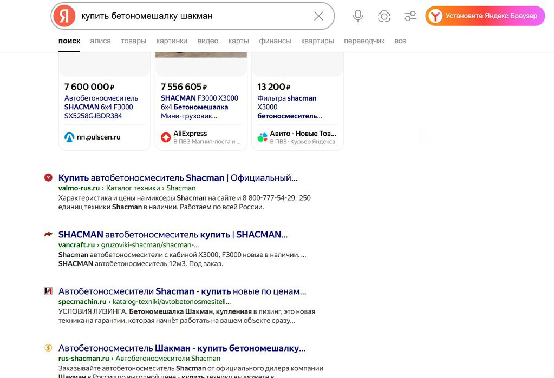The width and height of the screenshot is (554, 378).
Task: Switch to the товары tab
Action: tap(133, 41)
